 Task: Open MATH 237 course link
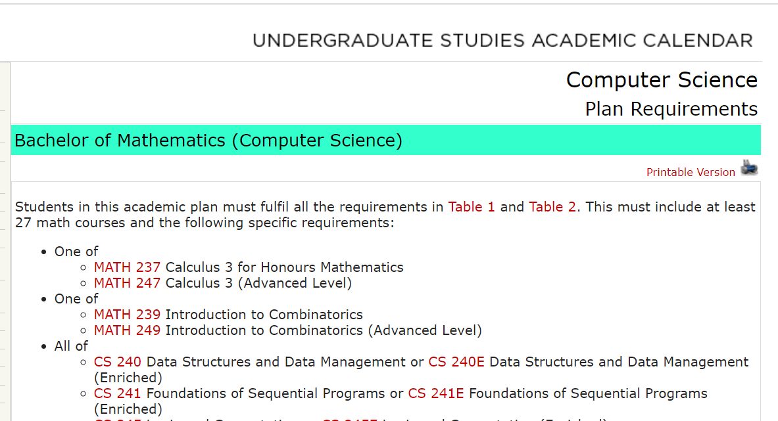point(127,267)
